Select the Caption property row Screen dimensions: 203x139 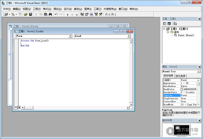tap(180, 95)
